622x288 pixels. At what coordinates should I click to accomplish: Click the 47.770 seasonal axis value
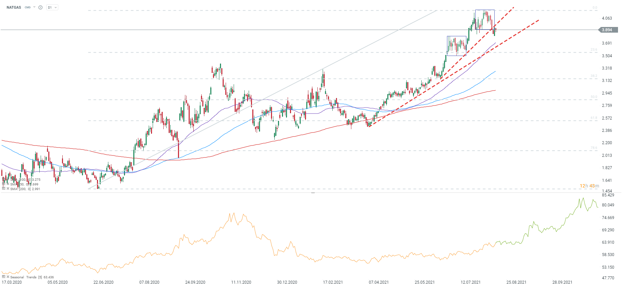click(x=608, y=278)
